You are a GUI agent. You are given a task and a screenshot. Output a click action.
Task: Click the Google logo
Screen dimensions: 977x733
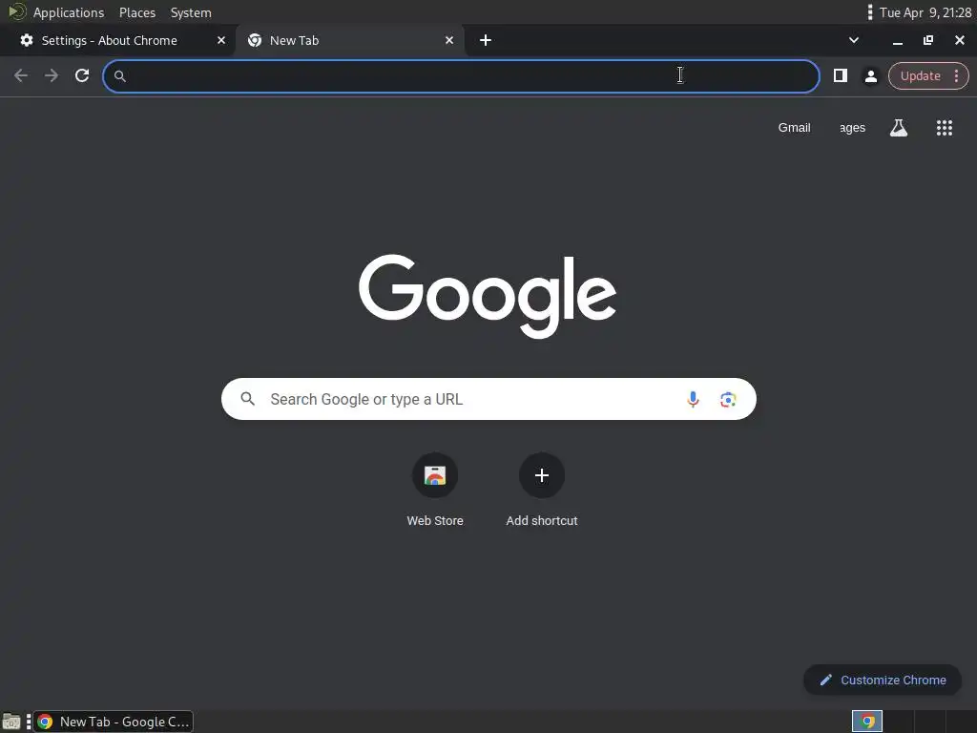[x=488, y=296]
